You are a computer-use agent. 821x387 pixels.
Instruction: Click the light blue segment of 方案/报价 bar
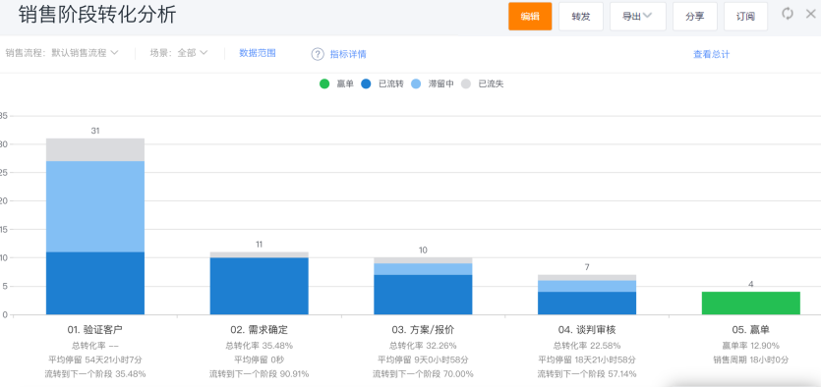(x=423, y=269)
